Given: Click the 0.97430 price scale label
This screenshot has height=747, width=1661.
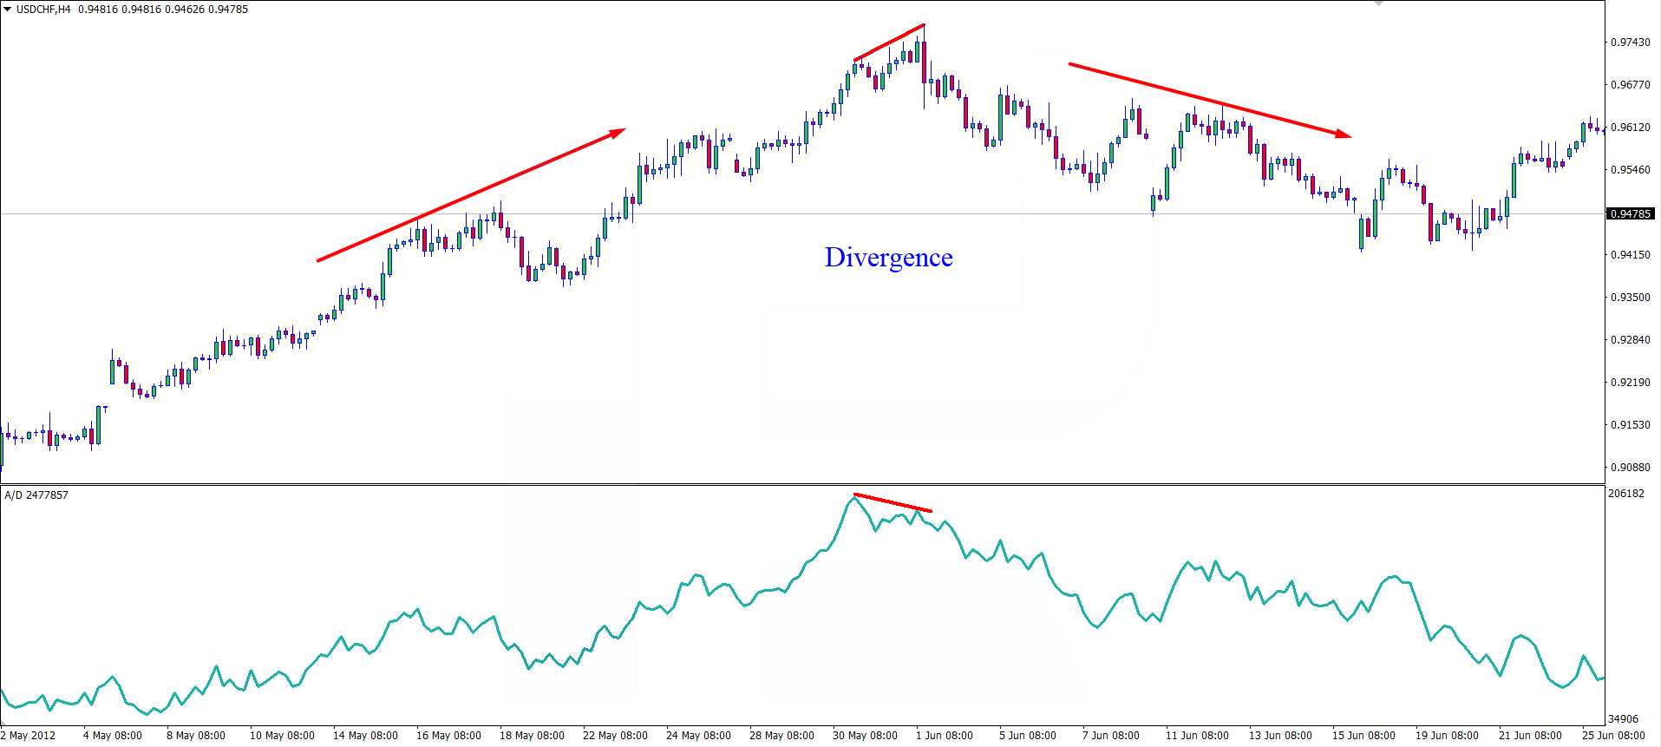Looking at the screenshot, I should pyautogui.click(x=1630, y=43).
